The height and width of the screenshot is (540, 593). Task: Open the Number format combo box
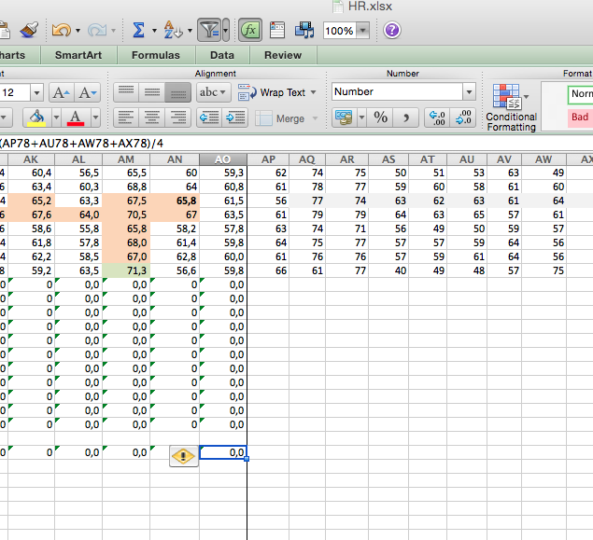point(403,91)
